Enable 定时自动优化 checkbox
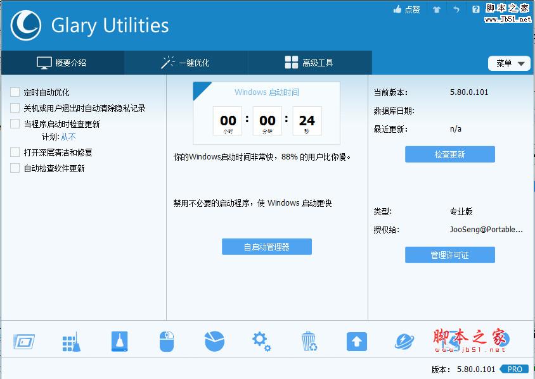 15,92
